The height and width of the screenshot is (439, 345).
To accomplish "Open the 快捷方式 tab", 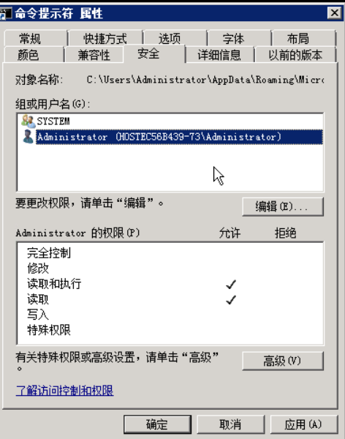I will [105, 39].
